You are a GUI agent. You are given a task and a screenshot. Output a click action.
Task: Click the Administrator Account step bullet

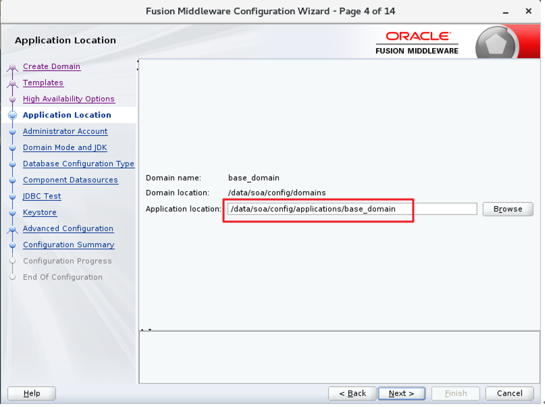[x=13, y=132]
